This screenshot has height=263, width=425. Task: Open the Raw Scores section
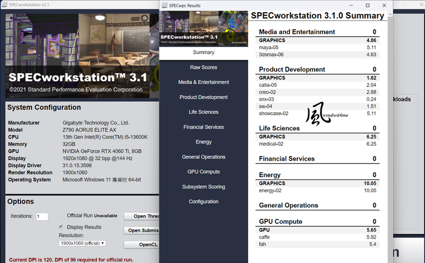(x=203, y=68)
